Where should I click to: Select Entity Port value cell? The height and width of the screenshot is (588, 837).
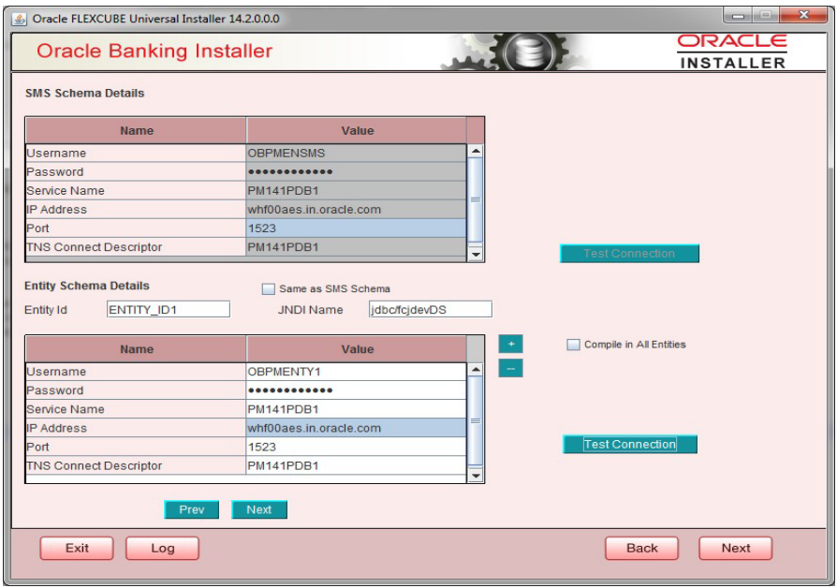coord(356,447)
